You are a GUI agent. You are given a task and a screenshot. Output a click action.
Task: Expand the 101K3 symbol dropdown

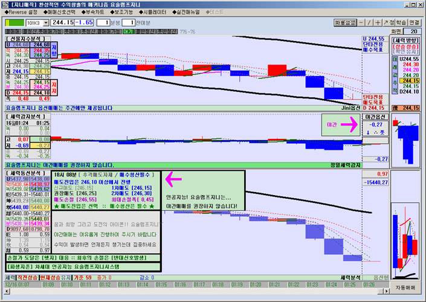46,23
